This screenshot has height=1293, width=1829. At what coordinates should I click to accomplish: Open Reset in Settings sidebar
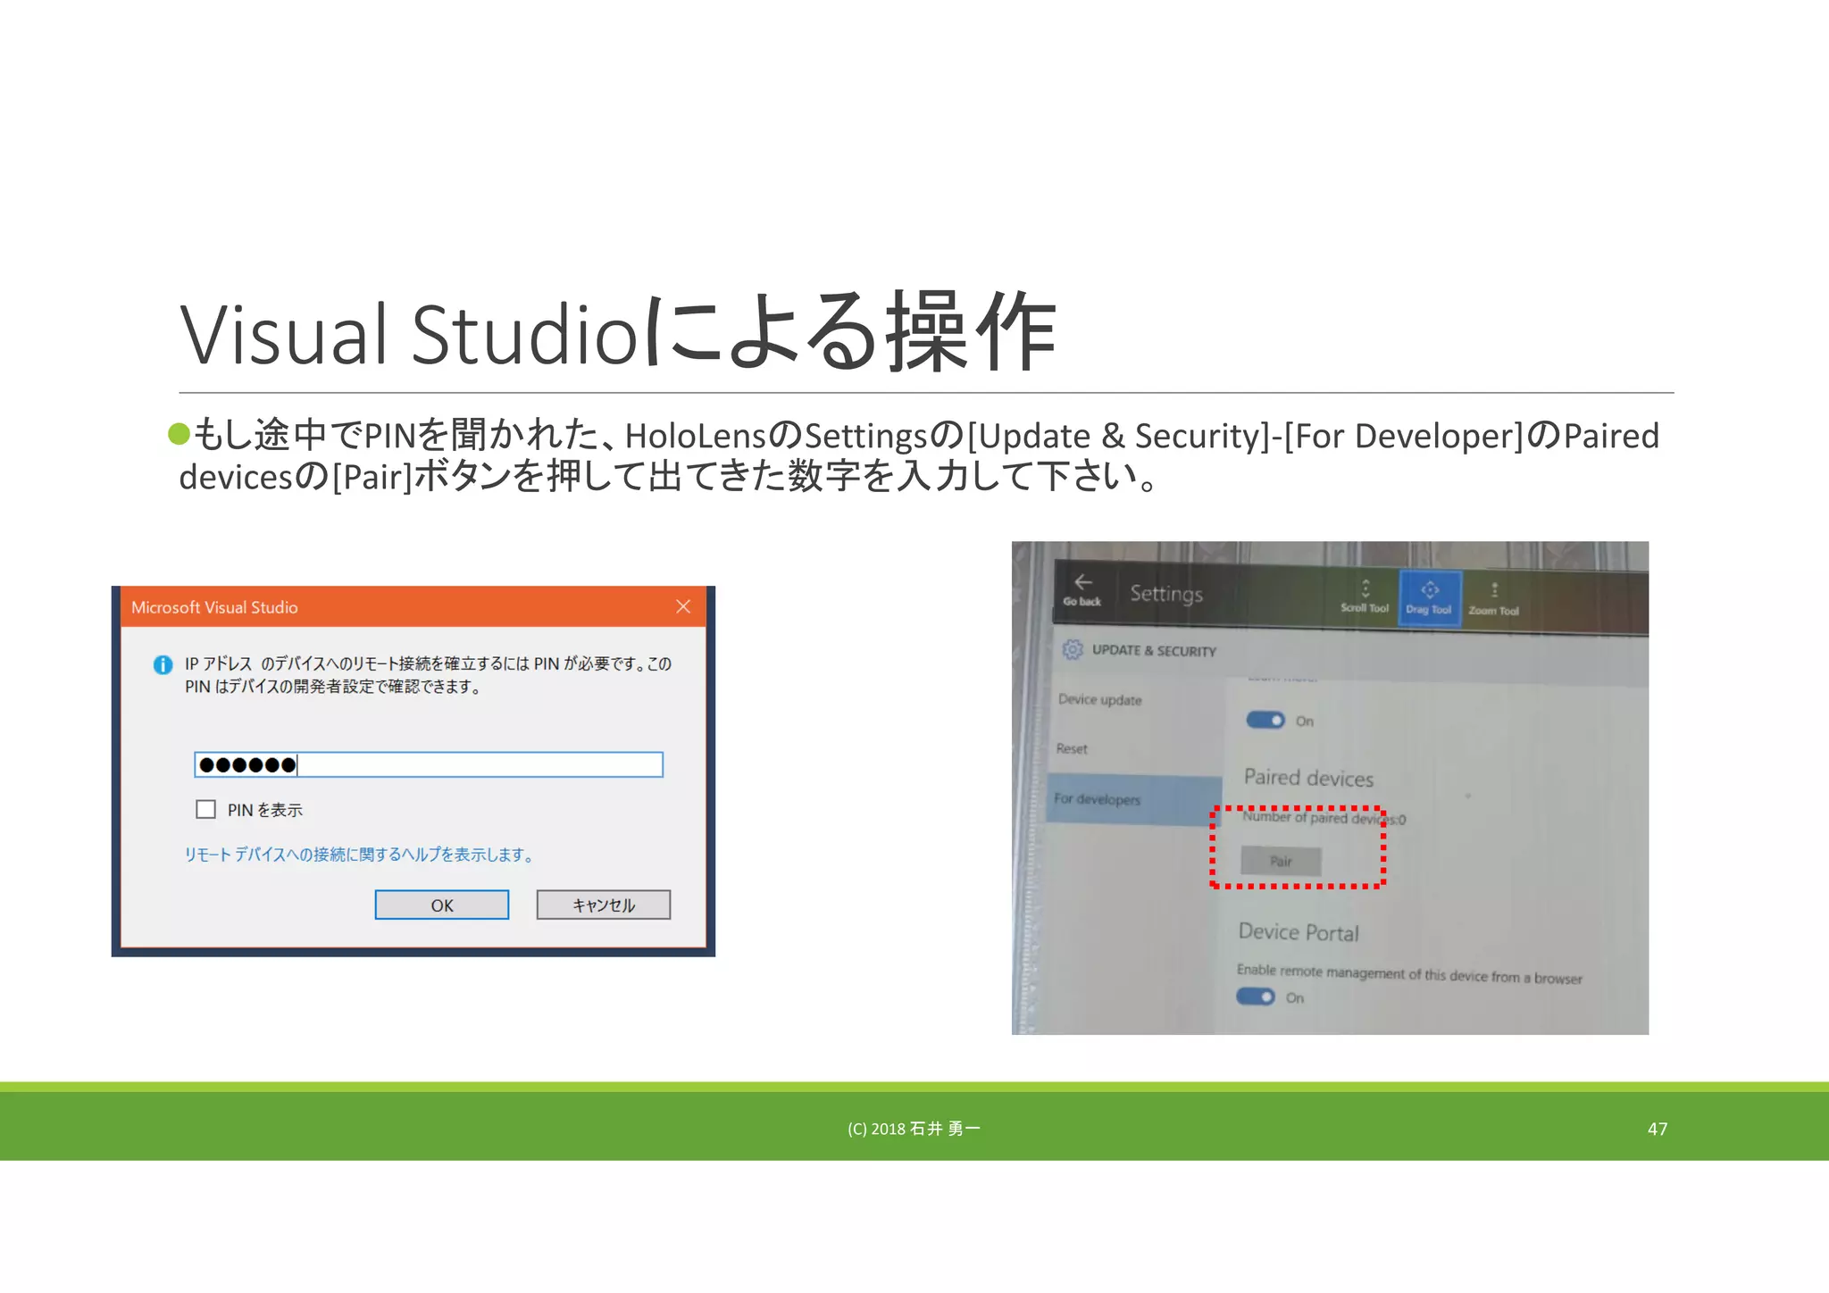[1072, 748]
